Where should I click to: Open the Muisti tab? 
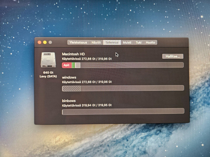(127, 43)
